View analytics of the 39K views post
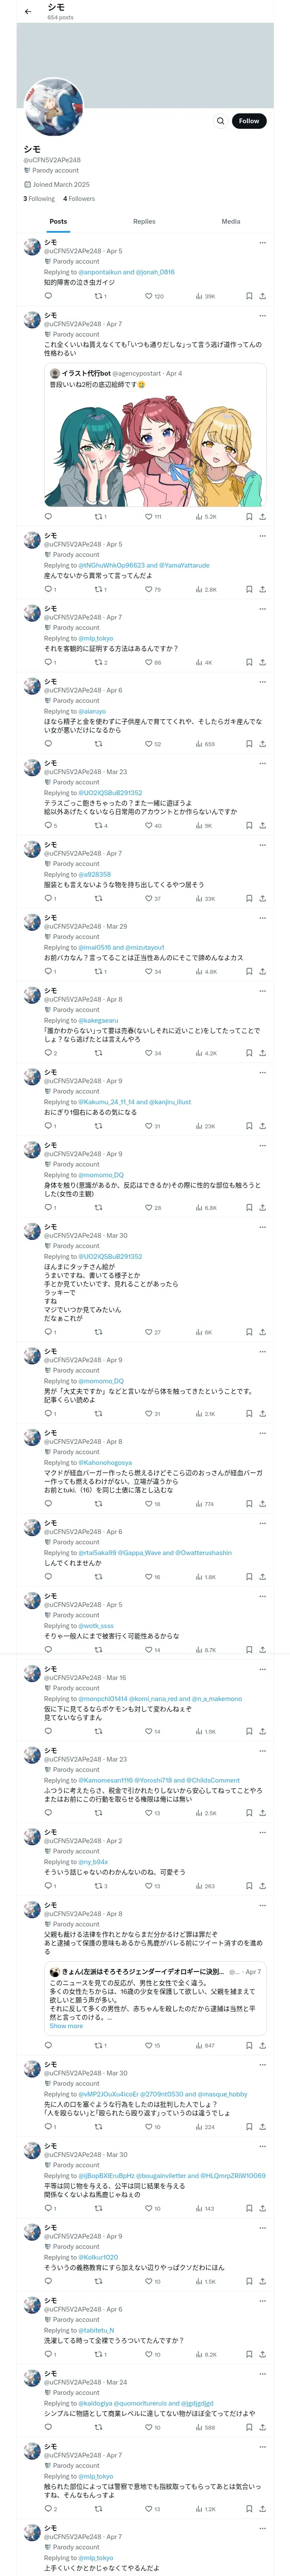Screen dimensions: 290x2576 [x=200, y=296]
